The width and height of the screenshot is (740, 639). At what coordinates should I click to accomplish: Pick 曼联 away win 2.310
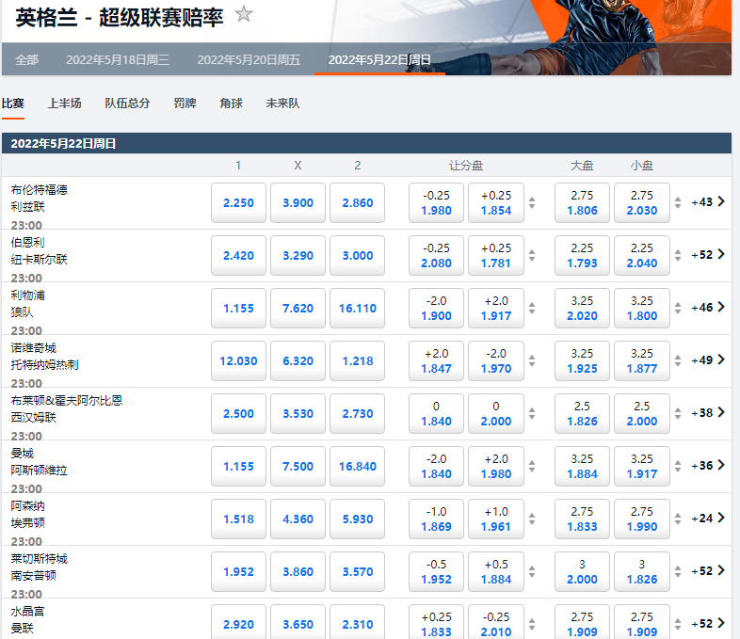[357, 622]
